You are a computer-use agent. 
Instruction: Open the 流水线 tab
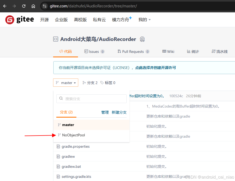point(220,52)
